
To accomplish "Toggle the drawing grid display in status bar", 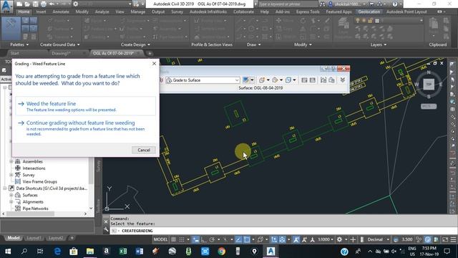I will click(x=173, y=239).
